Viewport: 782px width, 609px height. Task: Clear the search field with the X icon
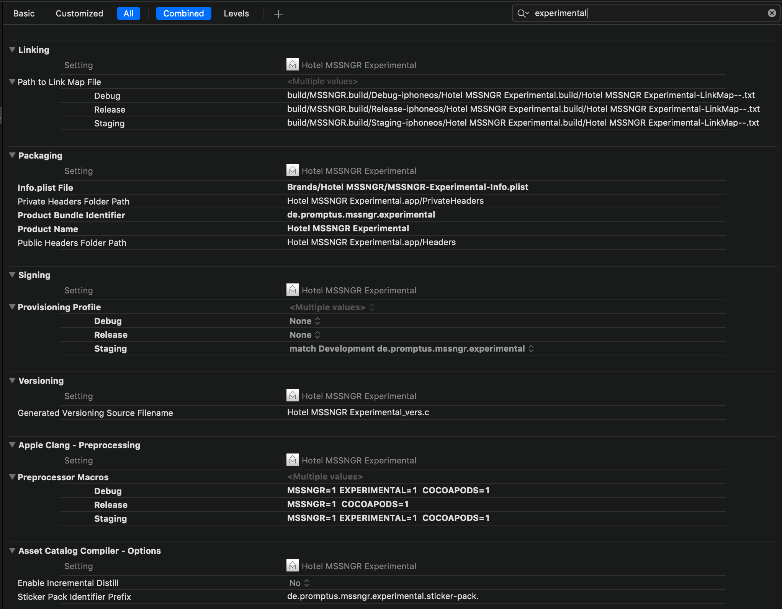(772, 13)
